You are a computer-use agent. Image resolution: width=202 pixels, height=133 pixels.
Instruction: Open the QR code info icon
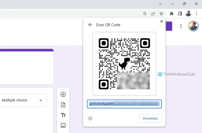(x=90, y=118)
